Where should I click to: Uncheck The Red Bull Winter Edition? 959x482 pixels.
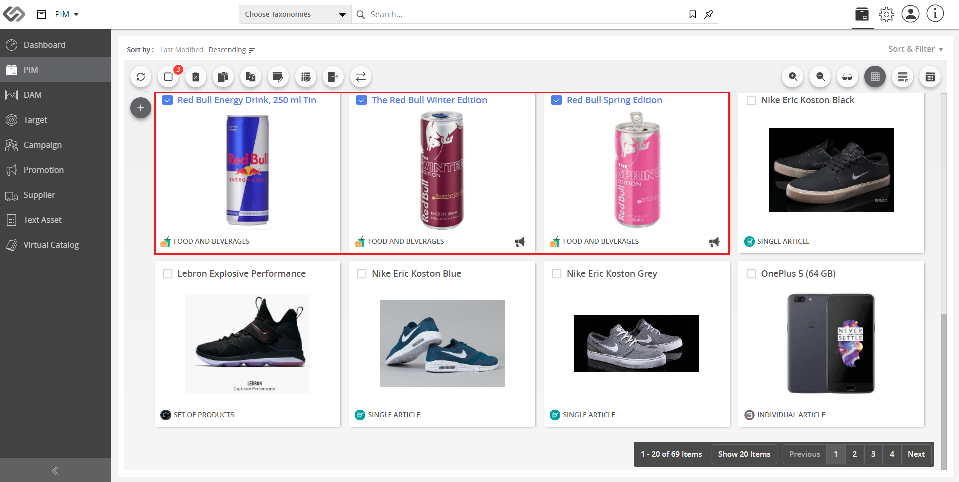point(362,100)
